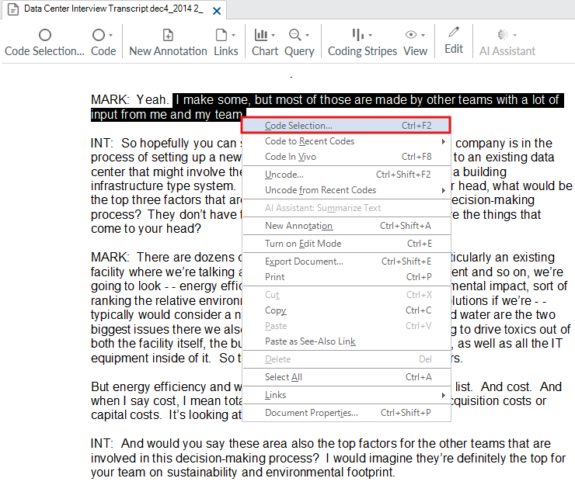Open Uncode from Recent Codes submenu
This screenshot has height=485, width=575.
tap(346, 190)
